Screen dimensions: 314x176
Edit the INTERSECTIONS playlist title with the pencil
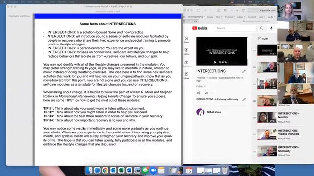coord(244,71)
